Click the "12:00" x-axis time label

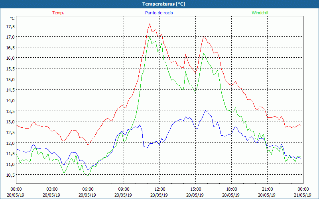click(160, 189)
